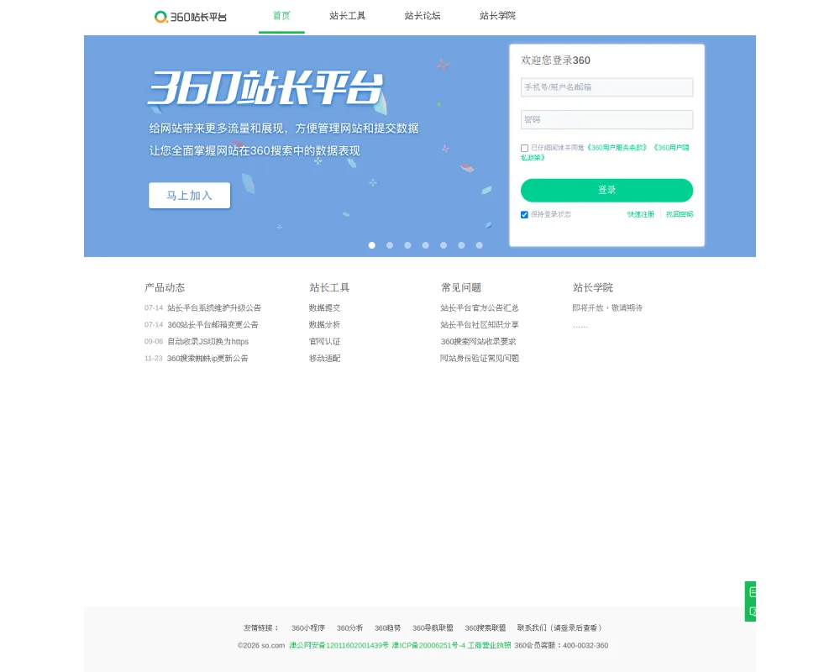Select the sixth carousel dot
This screenshot has height=672, width=840.
point(461,245)
